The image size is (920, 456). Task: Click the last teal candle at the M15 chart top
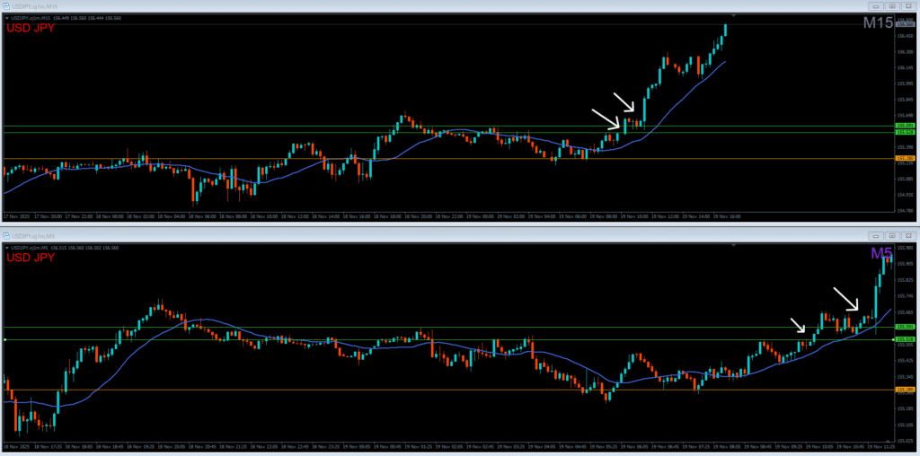coord(726,30)
